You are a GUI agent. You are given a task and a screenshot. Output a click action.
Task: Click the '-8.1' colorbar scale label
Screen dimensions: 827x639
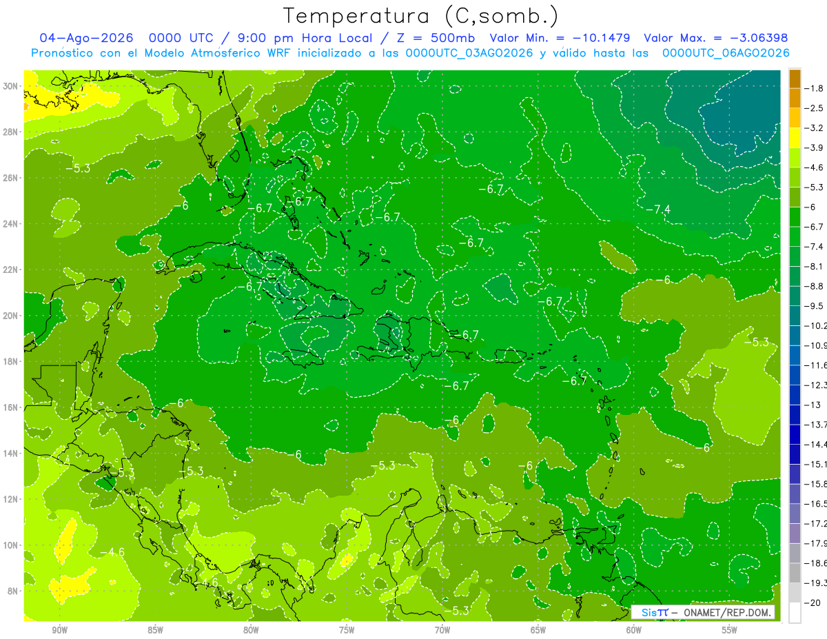coord(815,266)
